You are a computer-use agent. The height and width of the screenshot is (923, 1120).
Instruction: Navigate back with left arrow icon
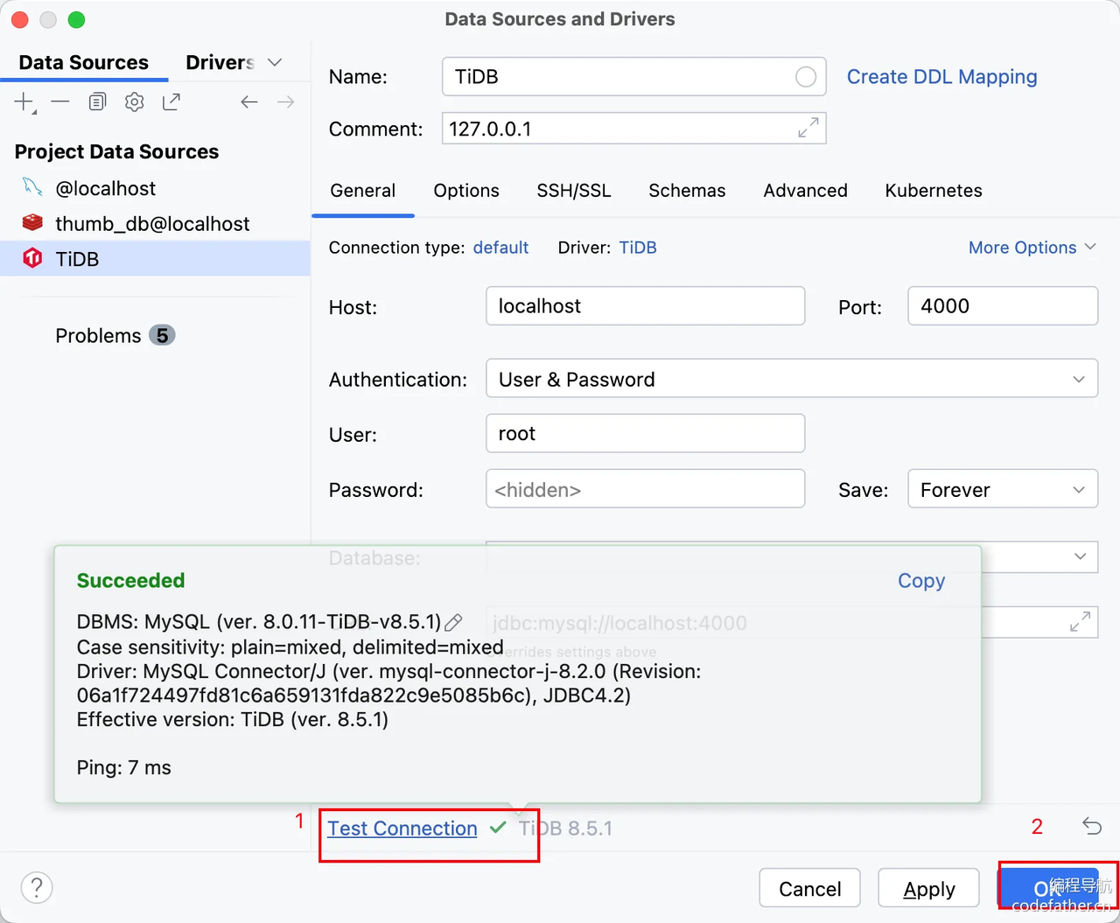coord(249,102)
